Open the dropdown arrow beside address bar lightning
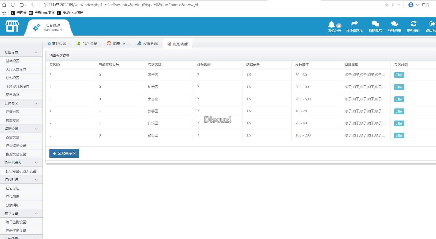 point(399,5)
